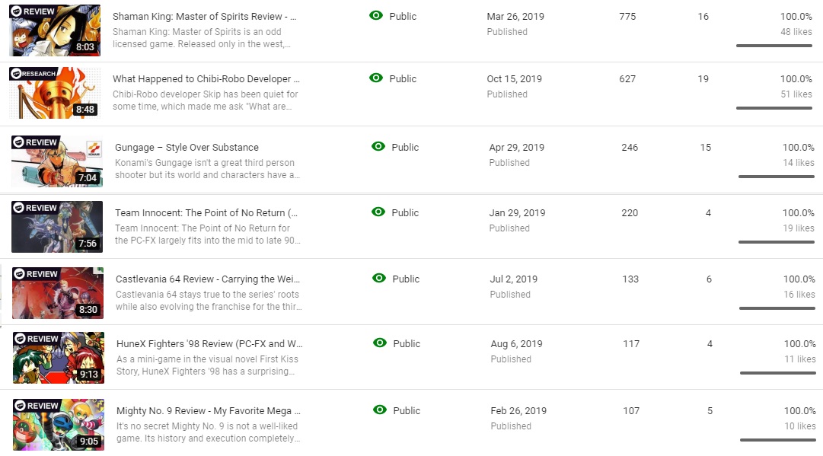Select the view count 627 for Chibi-Robo video
The width and height of the screenshot is (823, 456).
pyautogui.click(x=626, y=78)
